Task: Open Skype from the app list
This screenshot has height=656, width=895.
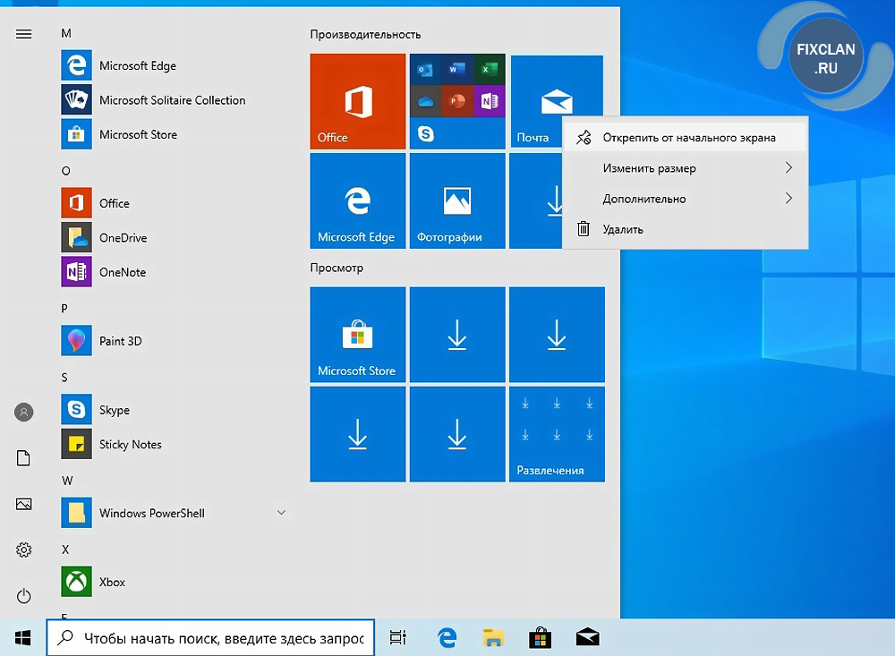Action: pyautogui.click(x=114, y=410)
